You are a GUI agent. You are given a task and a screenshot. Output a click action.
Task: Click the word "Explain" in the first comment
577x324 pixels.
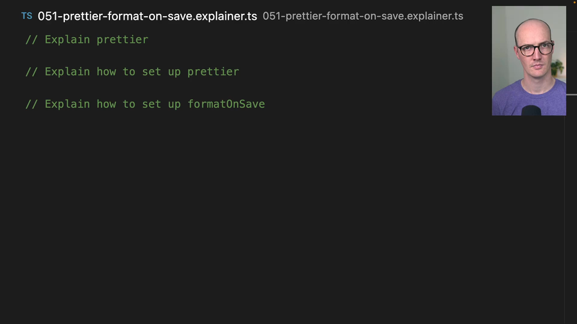click(67, 40)
